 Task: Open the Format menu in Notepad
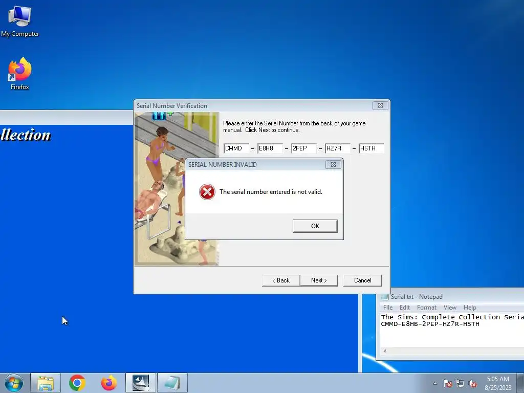[427, 308]
